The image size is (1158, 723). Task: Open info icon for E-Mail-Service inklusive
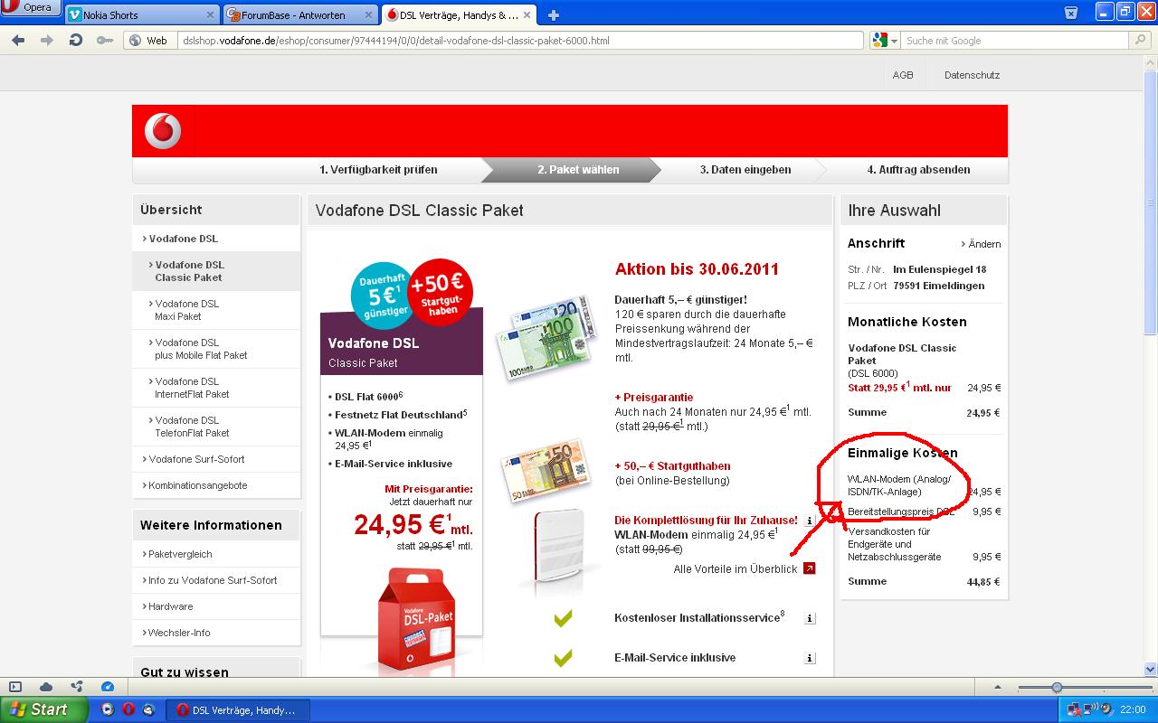810,658
